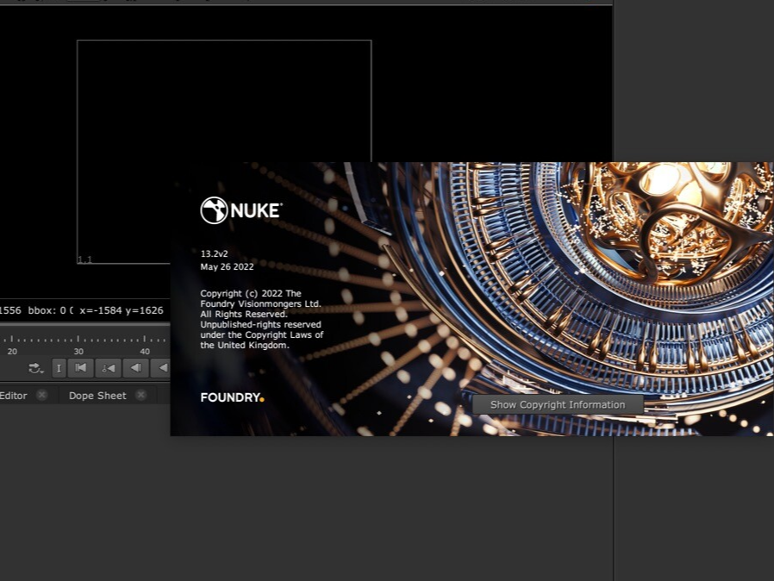Click frame 20 on the timeline ruler
This screenshot has width=774, height=581.
click(x=12, y=351)
